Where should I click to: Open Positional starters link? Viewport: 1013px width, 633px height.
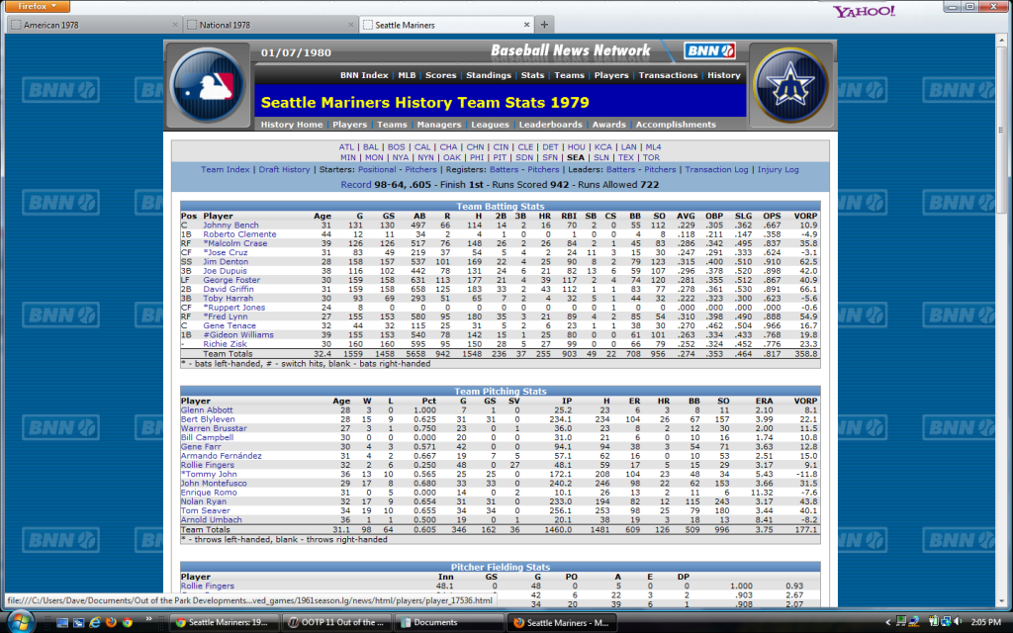tap(377, 170)
